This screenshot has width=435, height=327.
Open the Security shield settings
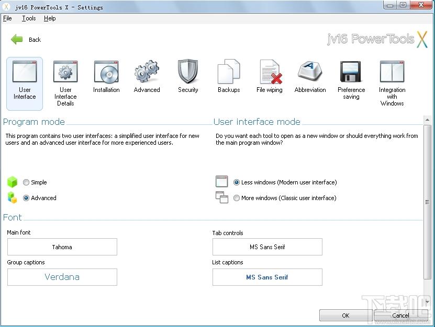coord(188,72)
